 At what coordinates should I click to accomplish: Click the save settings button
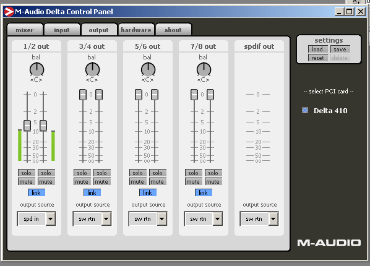click(340, 49)
